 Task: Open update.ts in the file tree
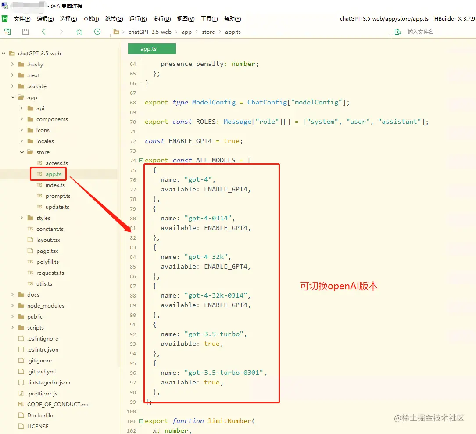coord(57,207)
